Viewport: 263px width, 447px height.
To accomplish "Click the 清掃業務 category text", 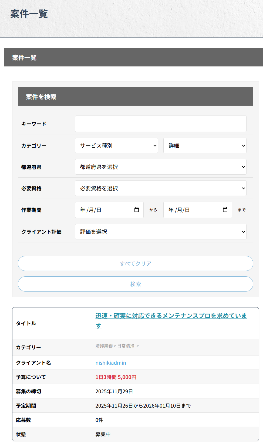I will pyautogui.click(x=104, y=346).
